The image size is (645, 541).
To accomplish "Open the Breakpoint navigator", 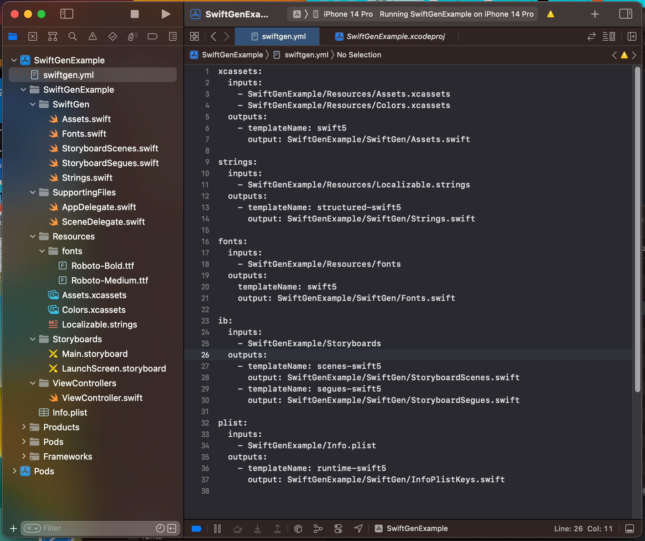I will point(152,36).
